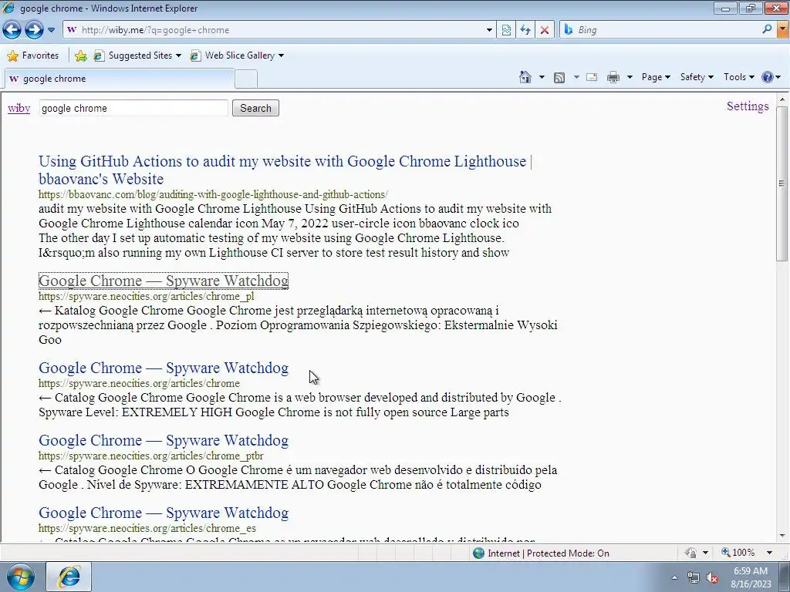Viewport: 790px width, 592px height.
Task: Click the Stop loading icon
Action: [544, 30]
